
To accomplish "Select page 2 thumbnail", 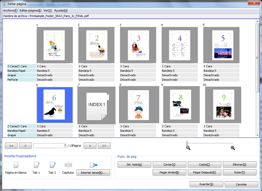I will coord(96,45).
